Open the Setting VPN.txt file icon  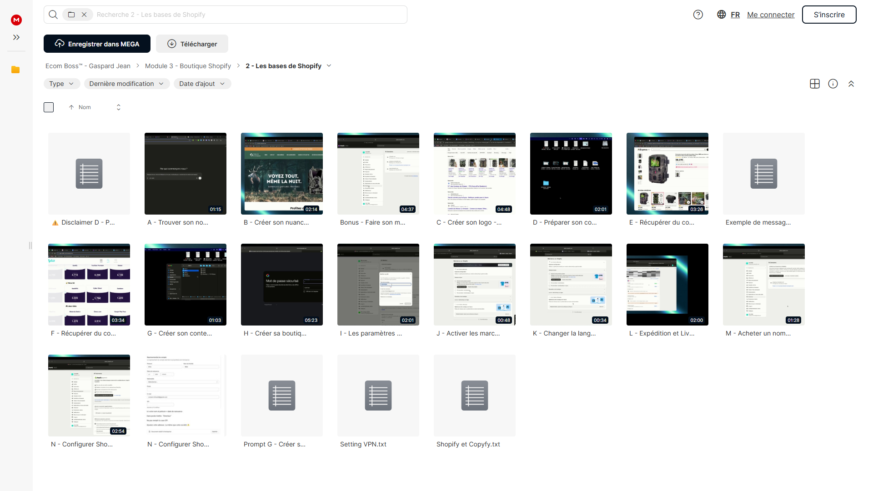(x=378, y=396)
